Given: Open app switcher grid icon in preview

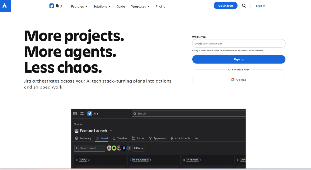Looking at the screenshot, I should (82, 113).
